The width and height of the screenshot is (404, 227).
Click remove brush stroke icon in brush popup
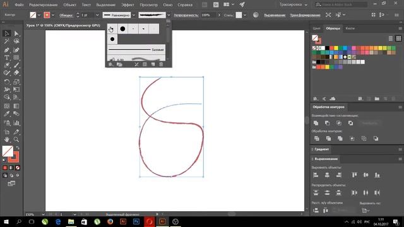pyautogui.click(x=136, y=64)
